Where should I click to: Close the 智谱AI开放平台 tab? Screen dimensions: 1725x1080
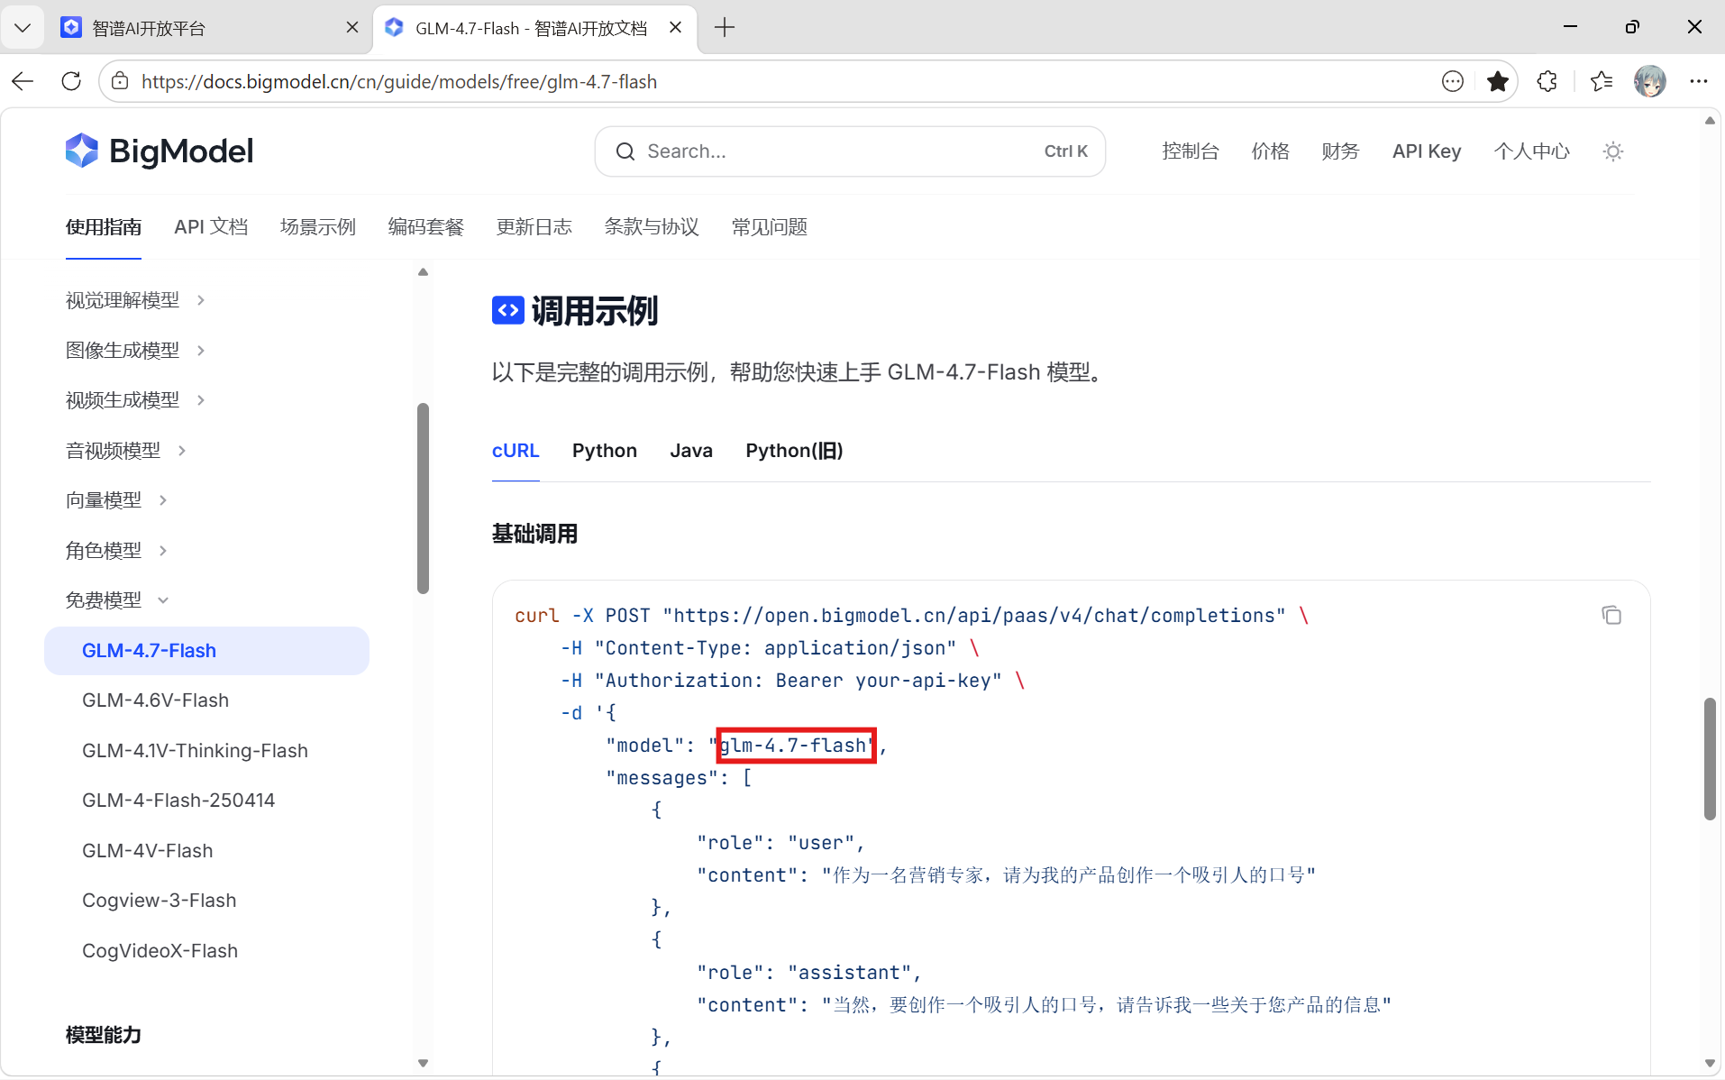tap(352, 28)
